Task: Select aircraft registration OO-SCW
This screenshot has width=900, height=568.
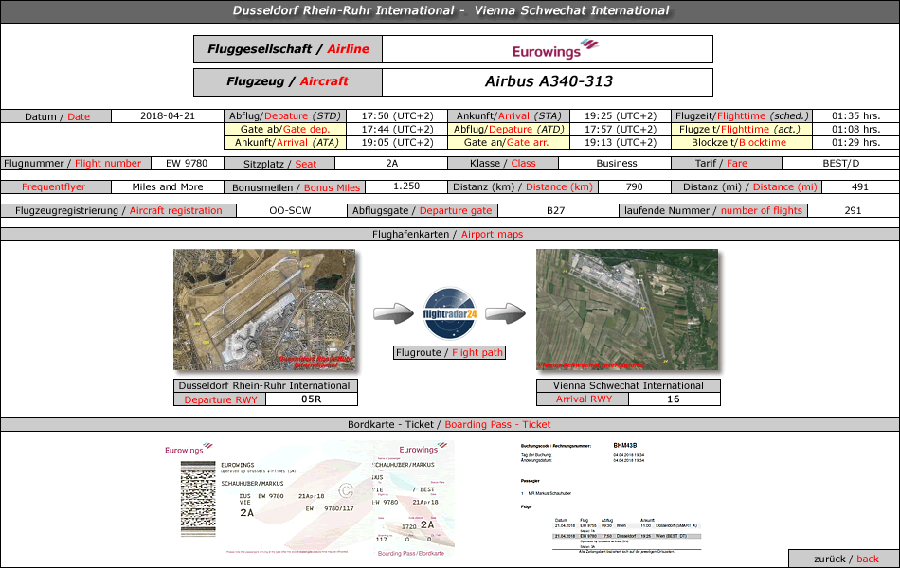Action: coord(290,210)
